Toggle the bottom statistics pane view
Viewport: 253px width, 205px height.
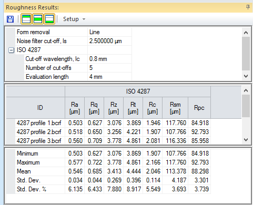coord(49,19)
